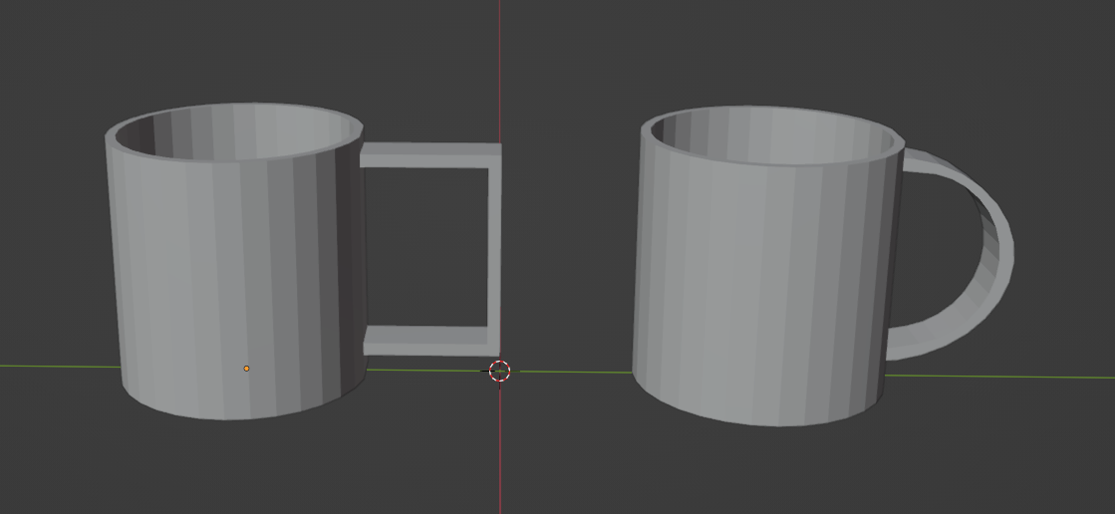Image resolution: width=1115 pixels, height=514 pixels.
Task: Click the 3D cursor at the world origin
Action: coord(500,372)
